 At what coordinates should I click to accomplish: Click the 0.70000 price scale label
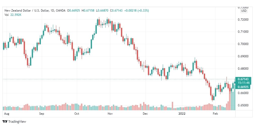click(243, 44)
